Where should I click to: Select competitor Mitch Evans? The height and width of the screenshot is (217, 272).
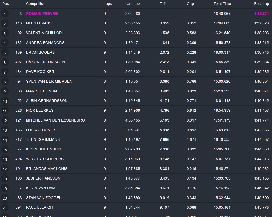(39, 23)
